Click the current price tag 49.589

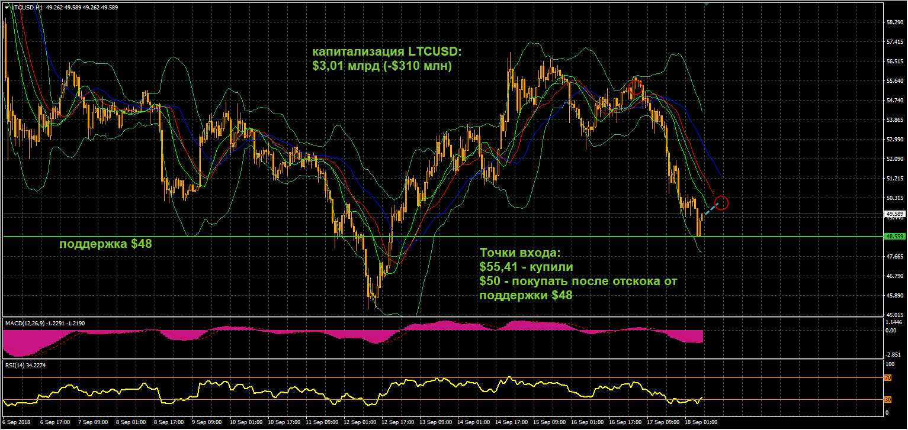tap(894, 214)
